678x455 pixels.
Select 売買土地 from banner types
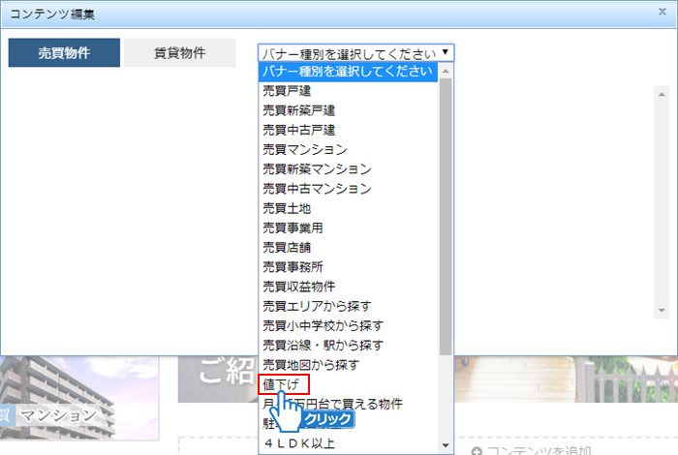(x=286, y=208)
